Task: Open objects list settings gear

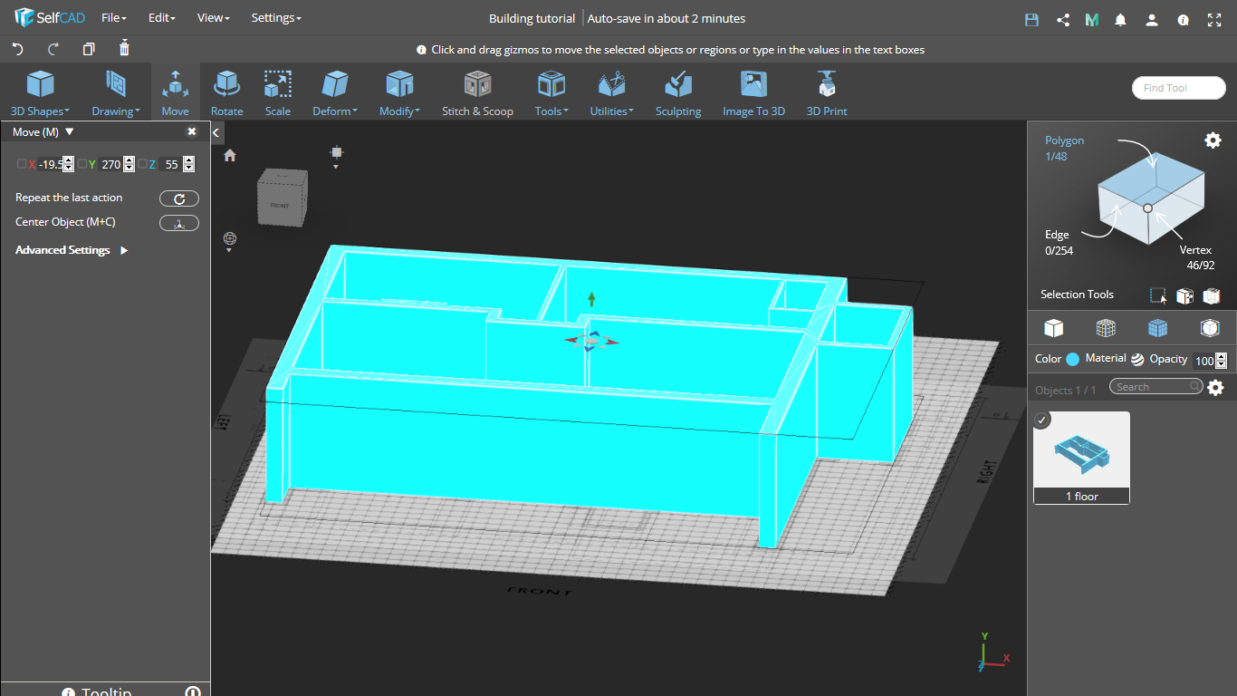Action: (1215, 388)
